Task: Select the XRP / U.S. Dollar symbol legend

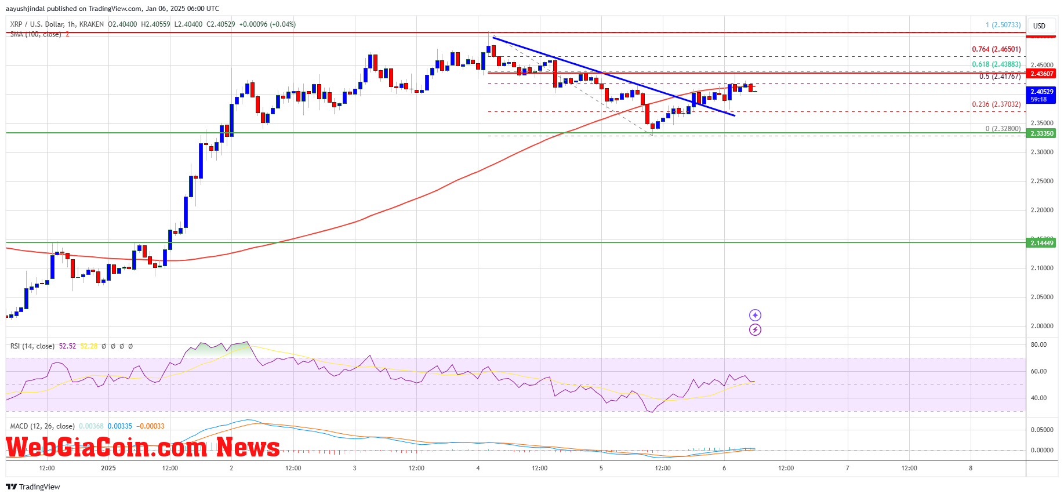Action: 57,24
